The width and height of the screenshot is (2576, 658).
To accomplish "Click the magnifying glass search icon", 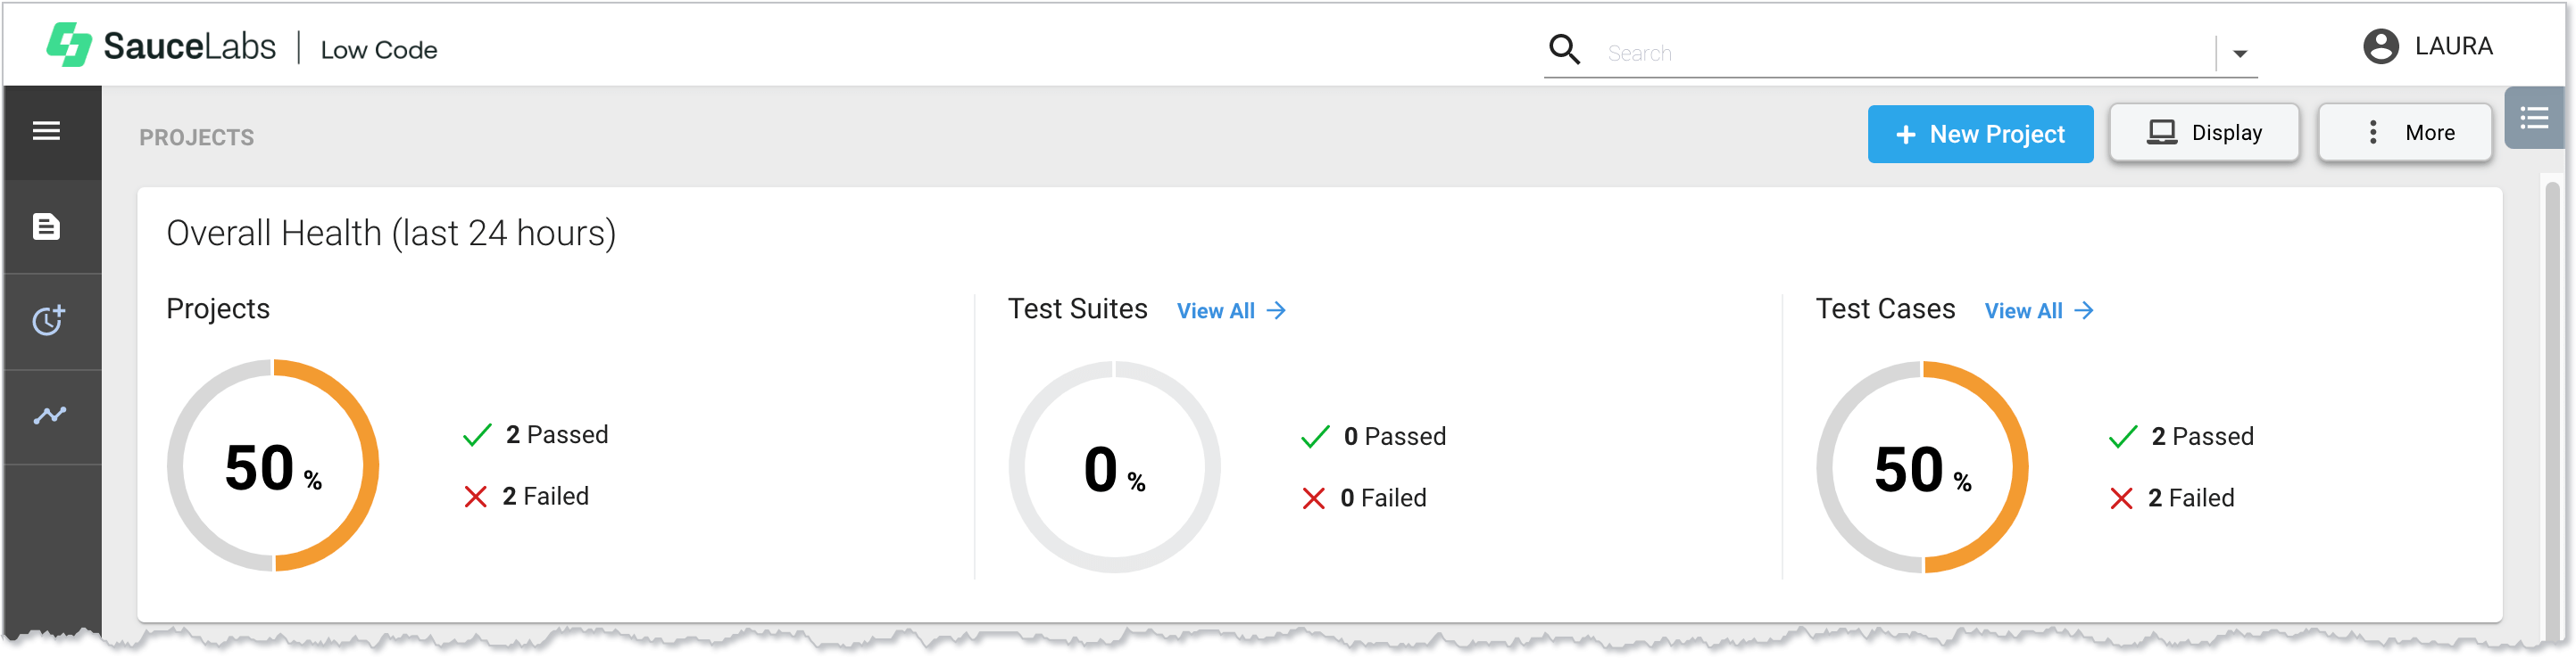I will [x=1564, y=50].
